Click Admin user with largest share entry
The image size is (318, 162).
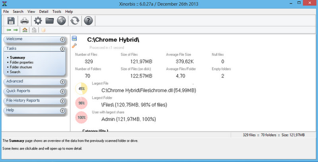tap(128, 119)
